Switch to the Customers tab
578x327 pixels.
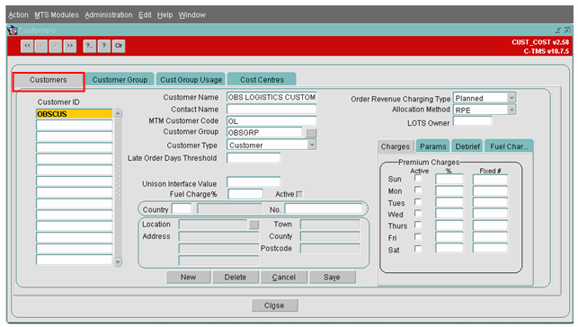[x=49, y=80]
